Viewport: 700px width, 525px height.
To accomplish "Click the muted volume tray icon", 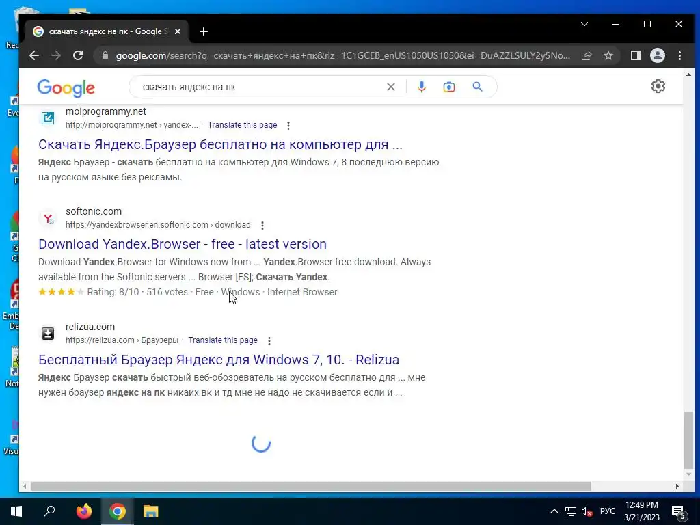I will point(587,511).
